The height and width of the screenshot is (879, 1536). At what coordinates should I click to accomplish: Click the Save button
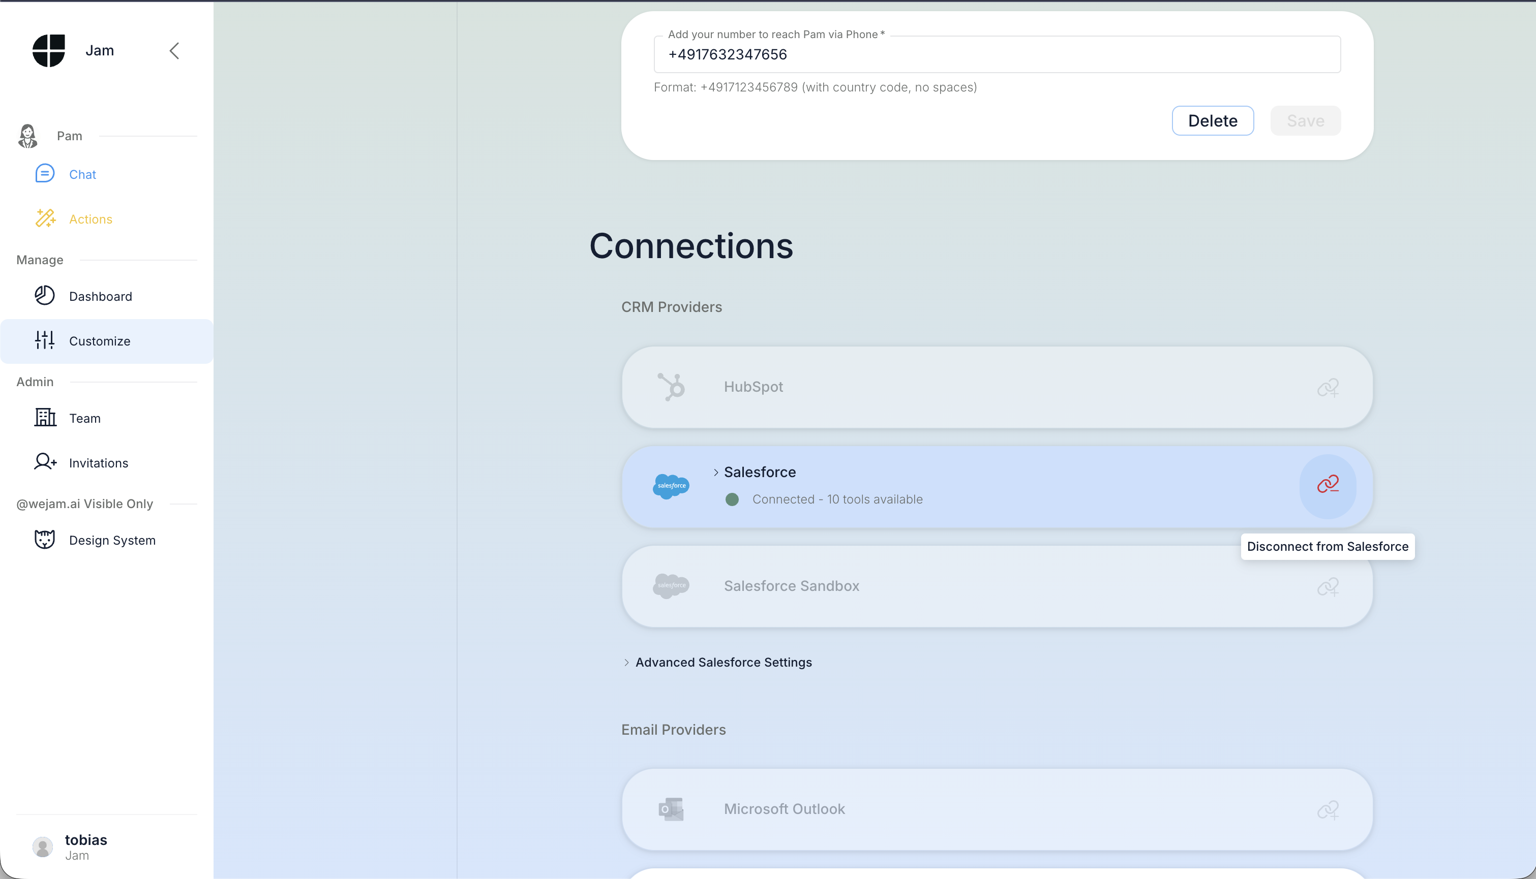(1305, 121)
